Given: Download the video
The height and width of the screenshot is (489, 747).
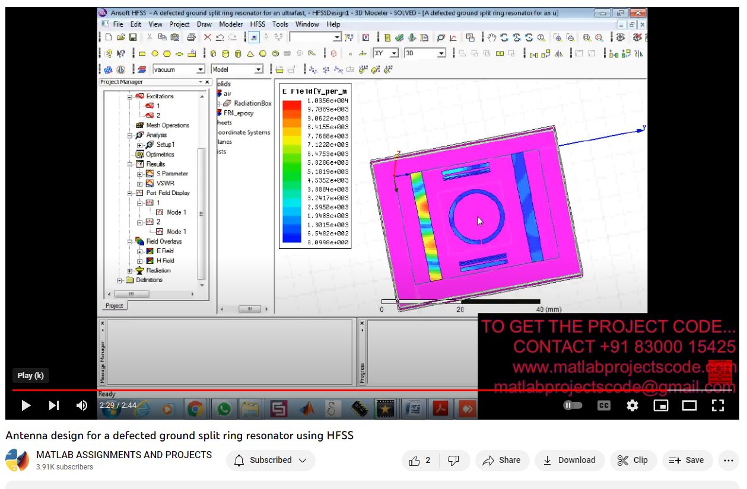Looking at the screenshot, I should pyautogui.click(x=569, y=461).
